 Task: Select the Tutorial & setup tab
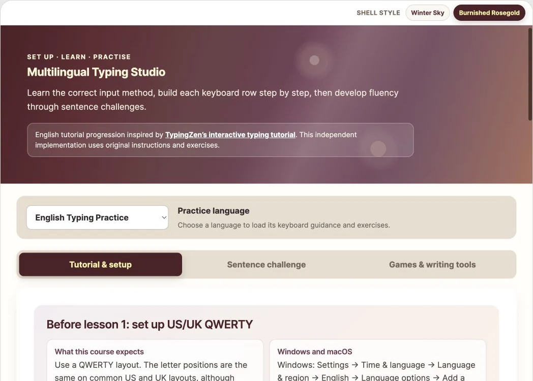click(x=100, y=264)
